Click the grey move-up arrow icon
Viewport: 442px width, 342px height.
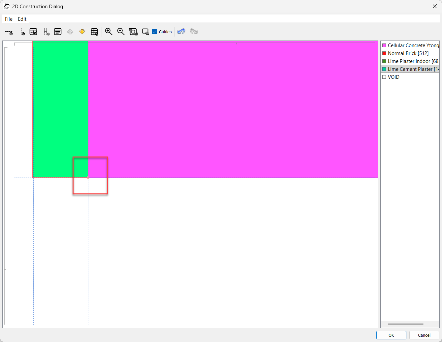[x=70, y=32]
